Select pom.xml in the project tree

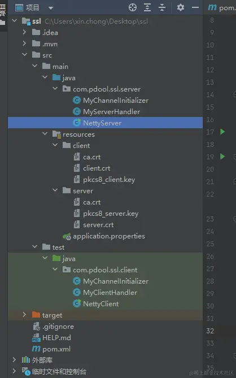pyautogui.click(x=56, y=349)
